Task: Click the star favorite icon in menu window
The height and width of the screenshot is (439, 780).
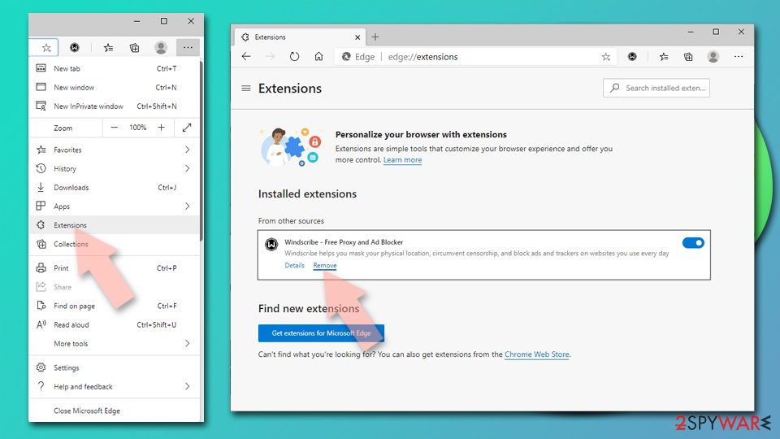Action: tap(46, 48)
